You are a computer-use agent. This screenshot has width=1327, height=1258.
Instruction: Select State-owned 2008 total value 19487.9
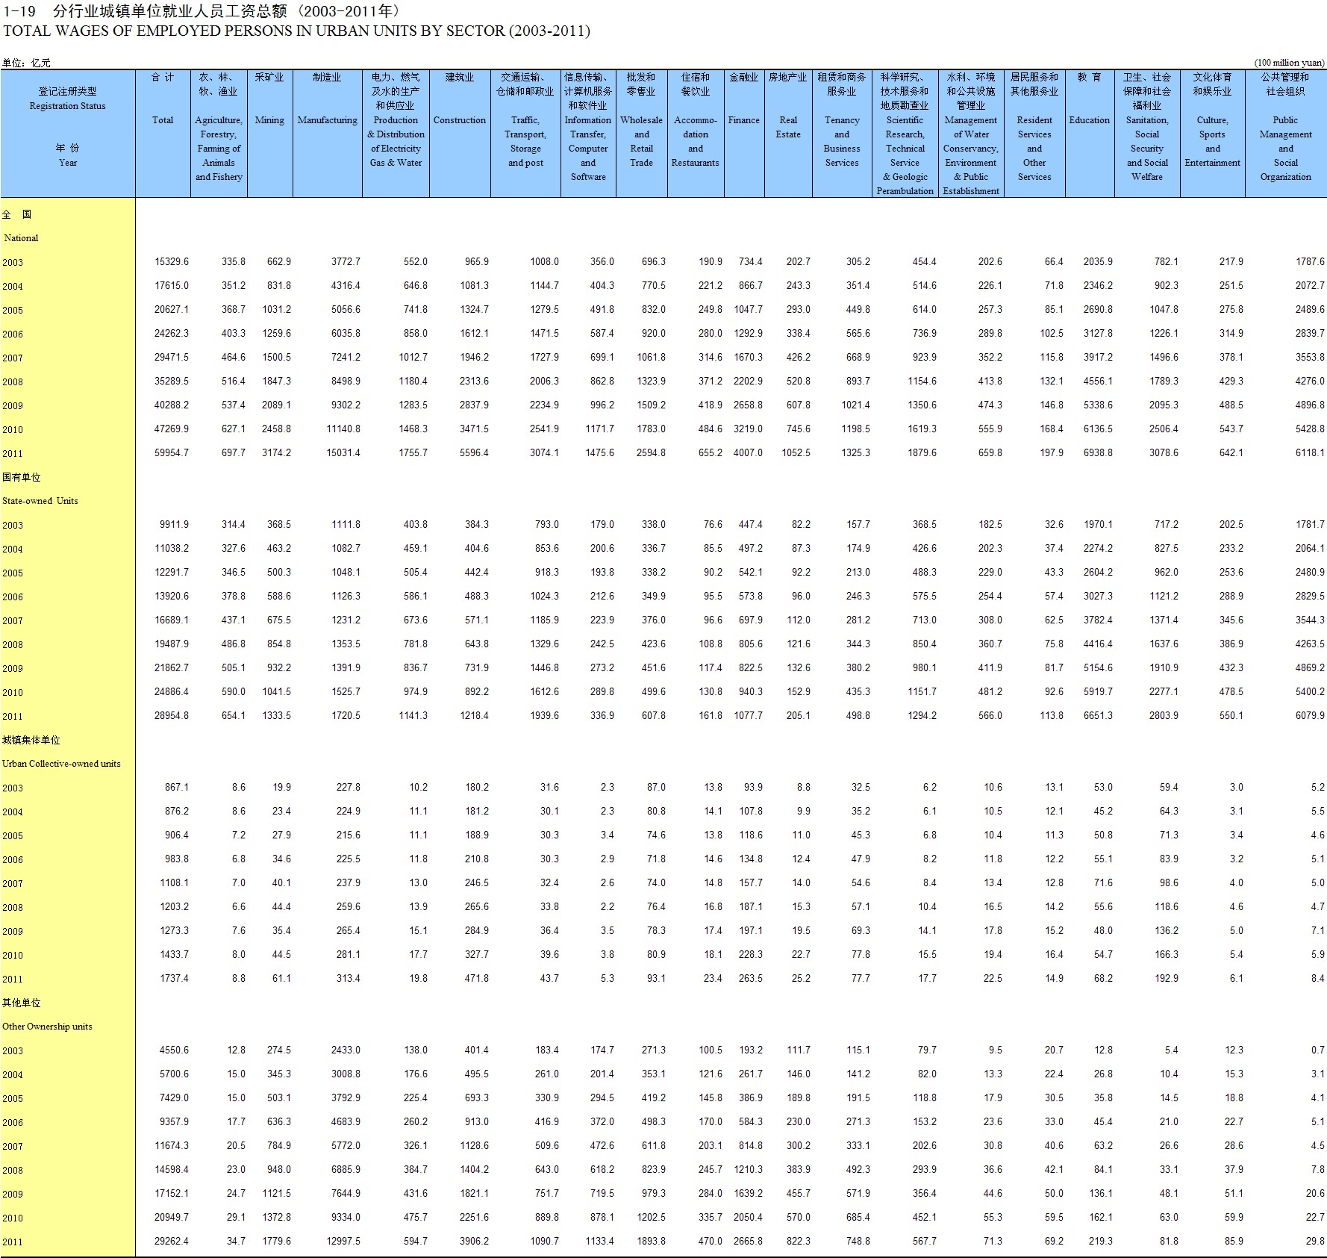pyautogui.click(x=172, y=644)
